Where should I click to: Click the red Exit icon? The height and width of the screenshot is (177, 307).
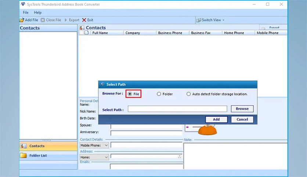[x=84, y=20]
